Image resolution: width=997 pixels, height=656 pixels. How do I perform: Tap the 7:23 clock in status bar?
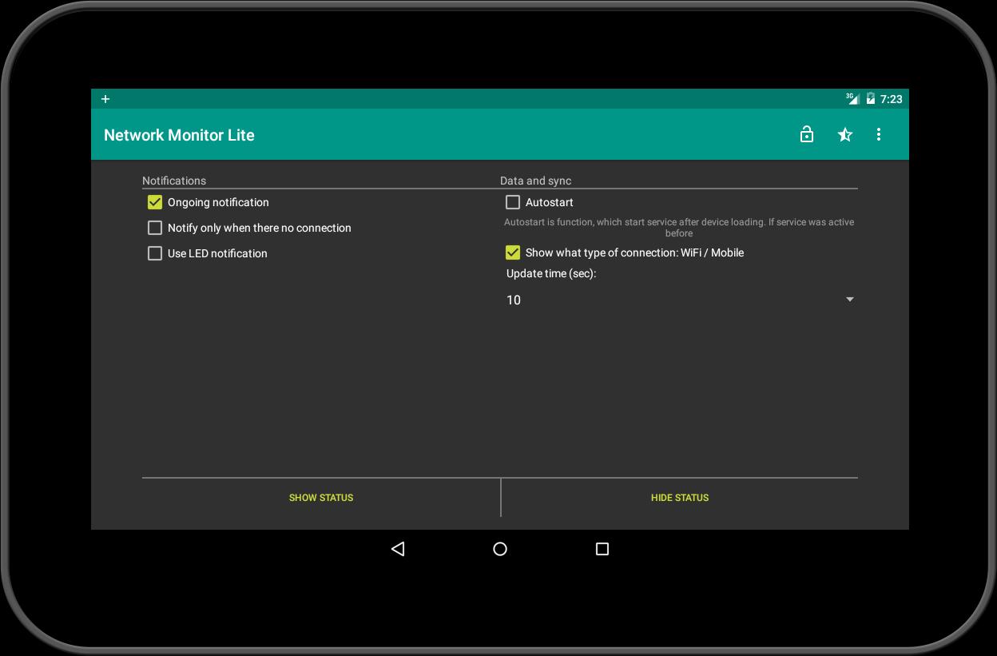[891, 99]
